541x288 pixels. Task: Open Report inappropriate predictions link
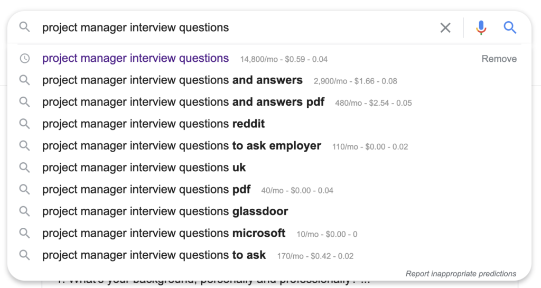461,274
